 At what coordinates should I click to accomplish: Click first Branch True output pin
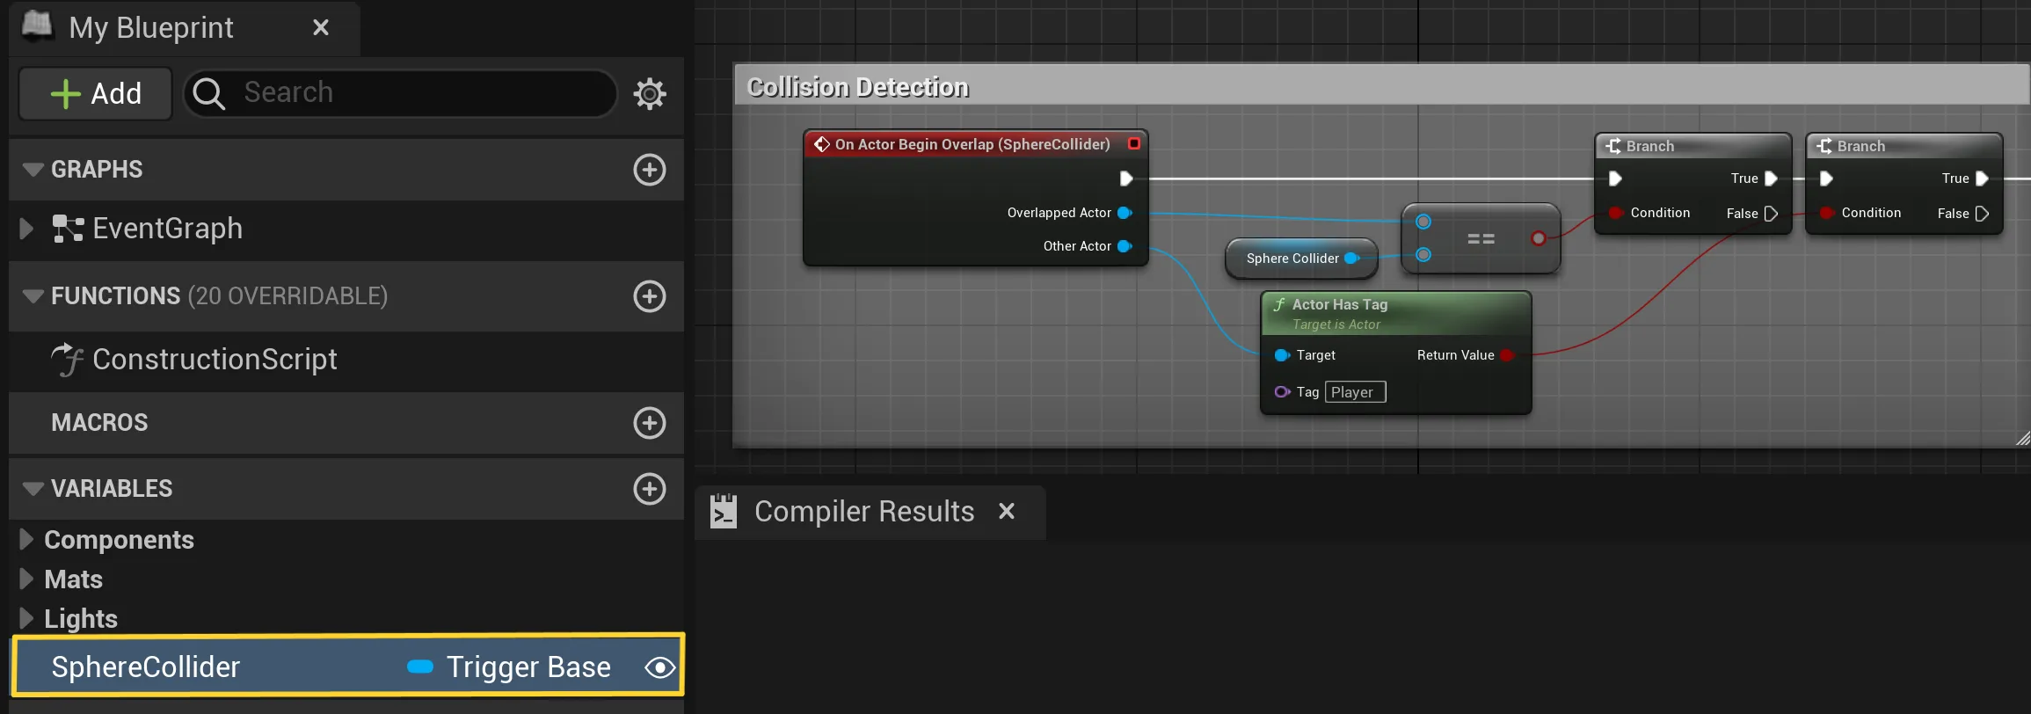(1771, 178)
